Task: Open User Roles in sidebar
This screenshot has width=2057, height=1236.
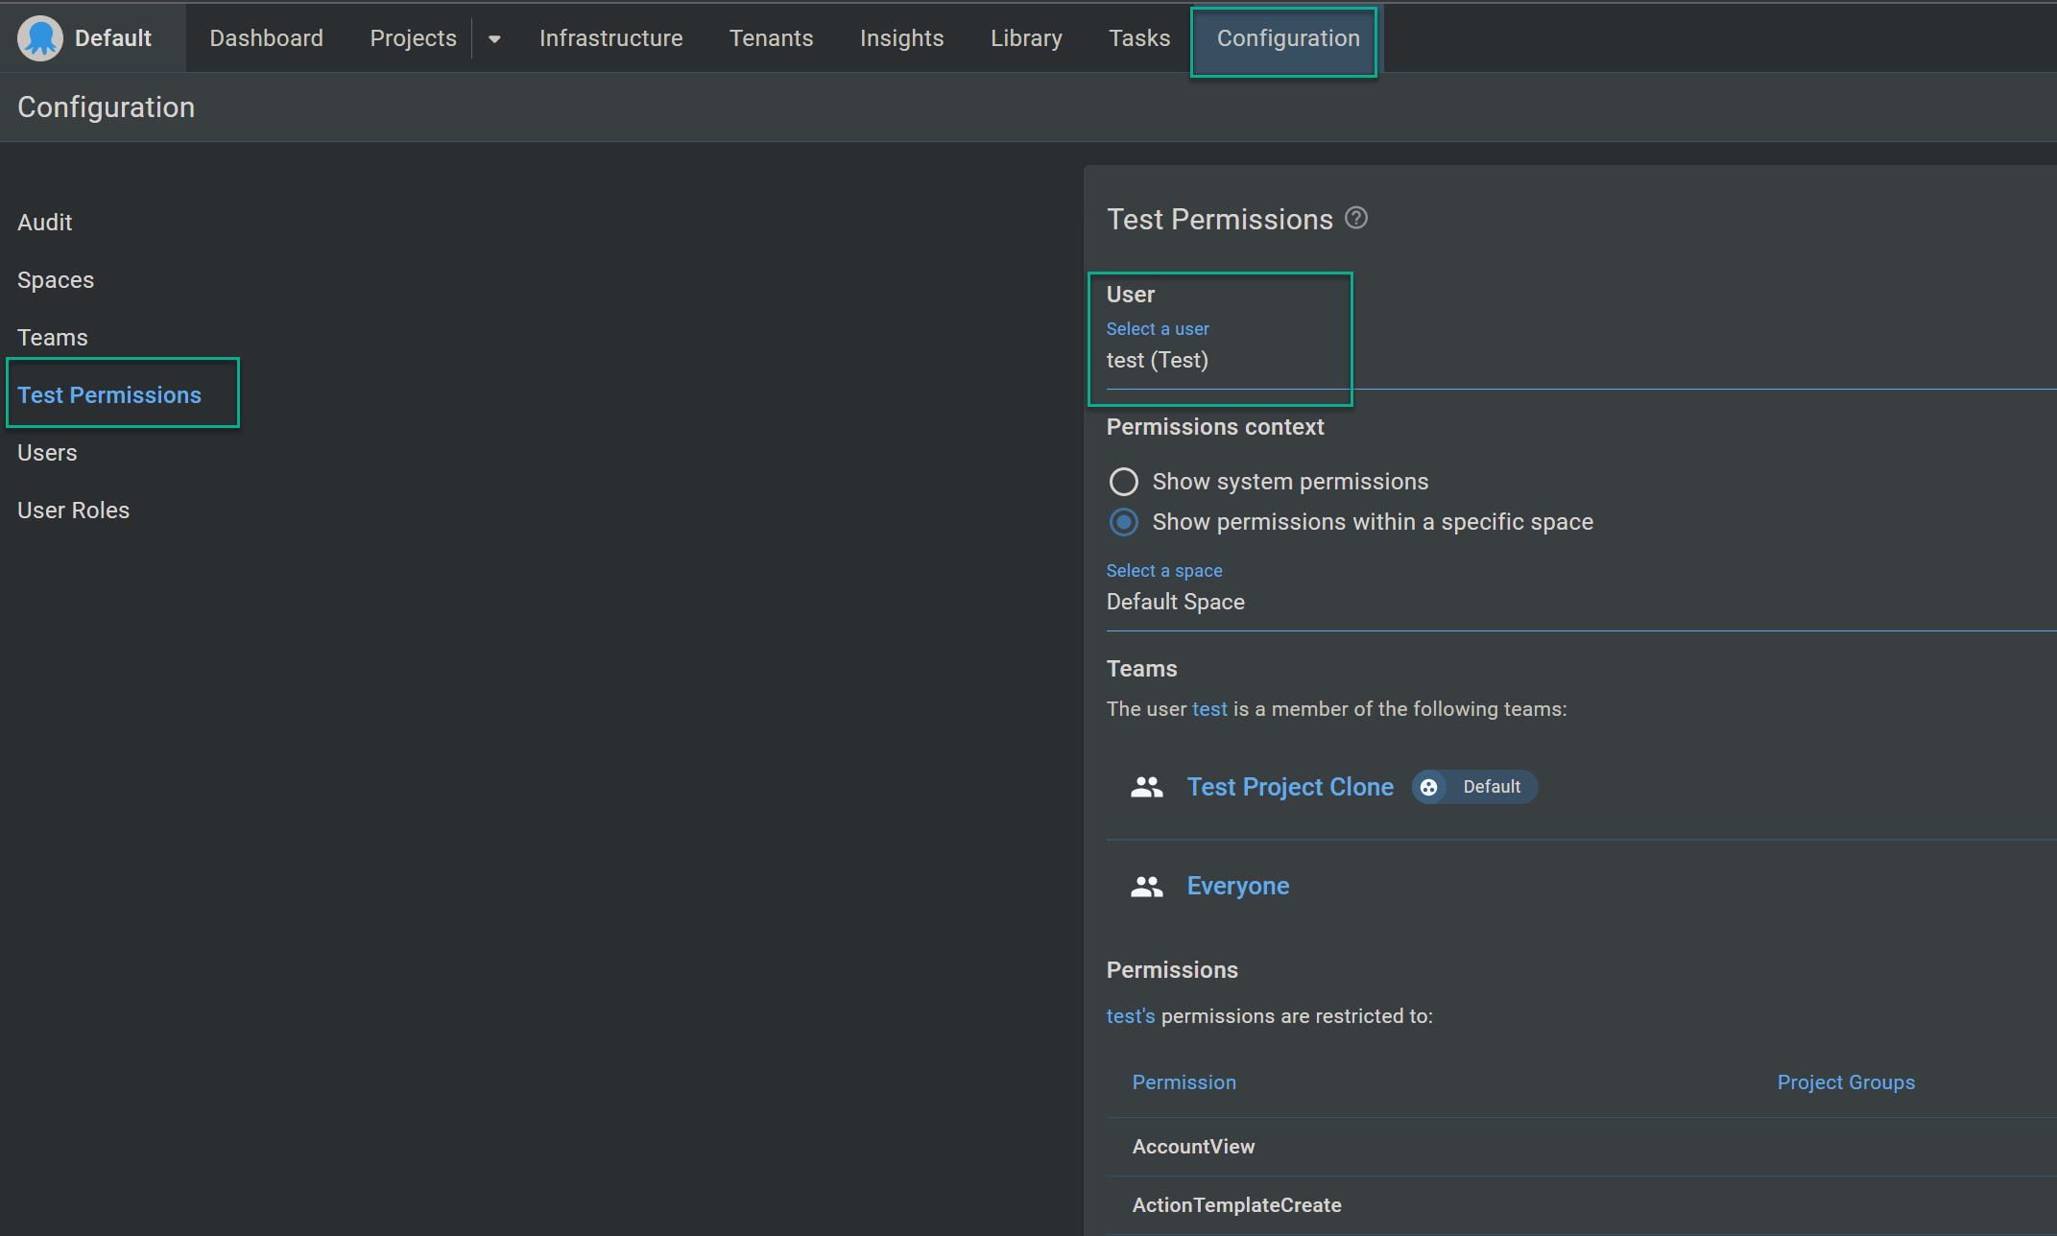Action: pyautogui.click(x=73, y=511)
